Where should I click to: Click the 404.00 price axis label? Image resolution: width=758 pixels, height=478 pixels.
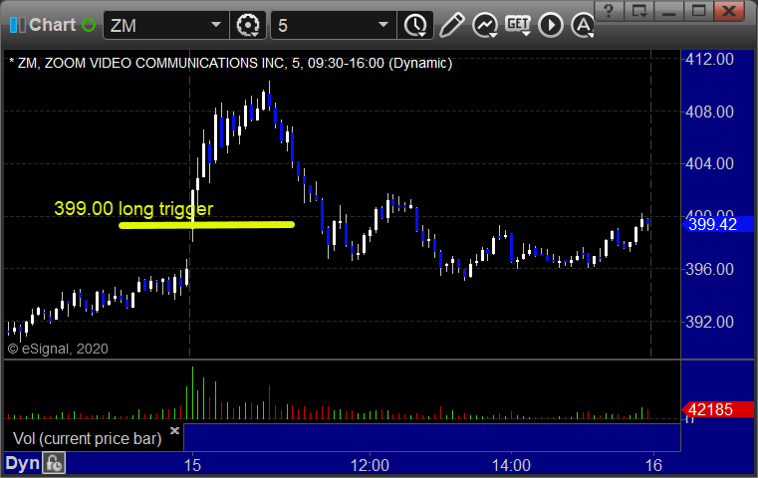coord(709,163)
